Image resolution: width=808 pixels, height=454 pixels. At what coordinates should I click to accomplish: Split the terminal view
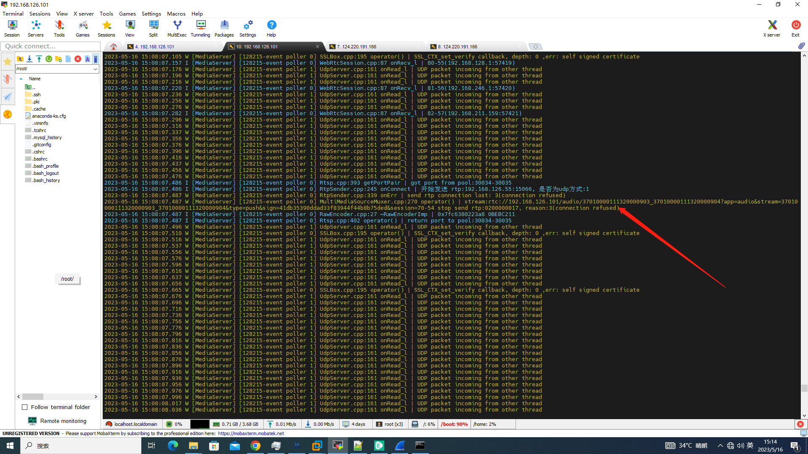153,28
